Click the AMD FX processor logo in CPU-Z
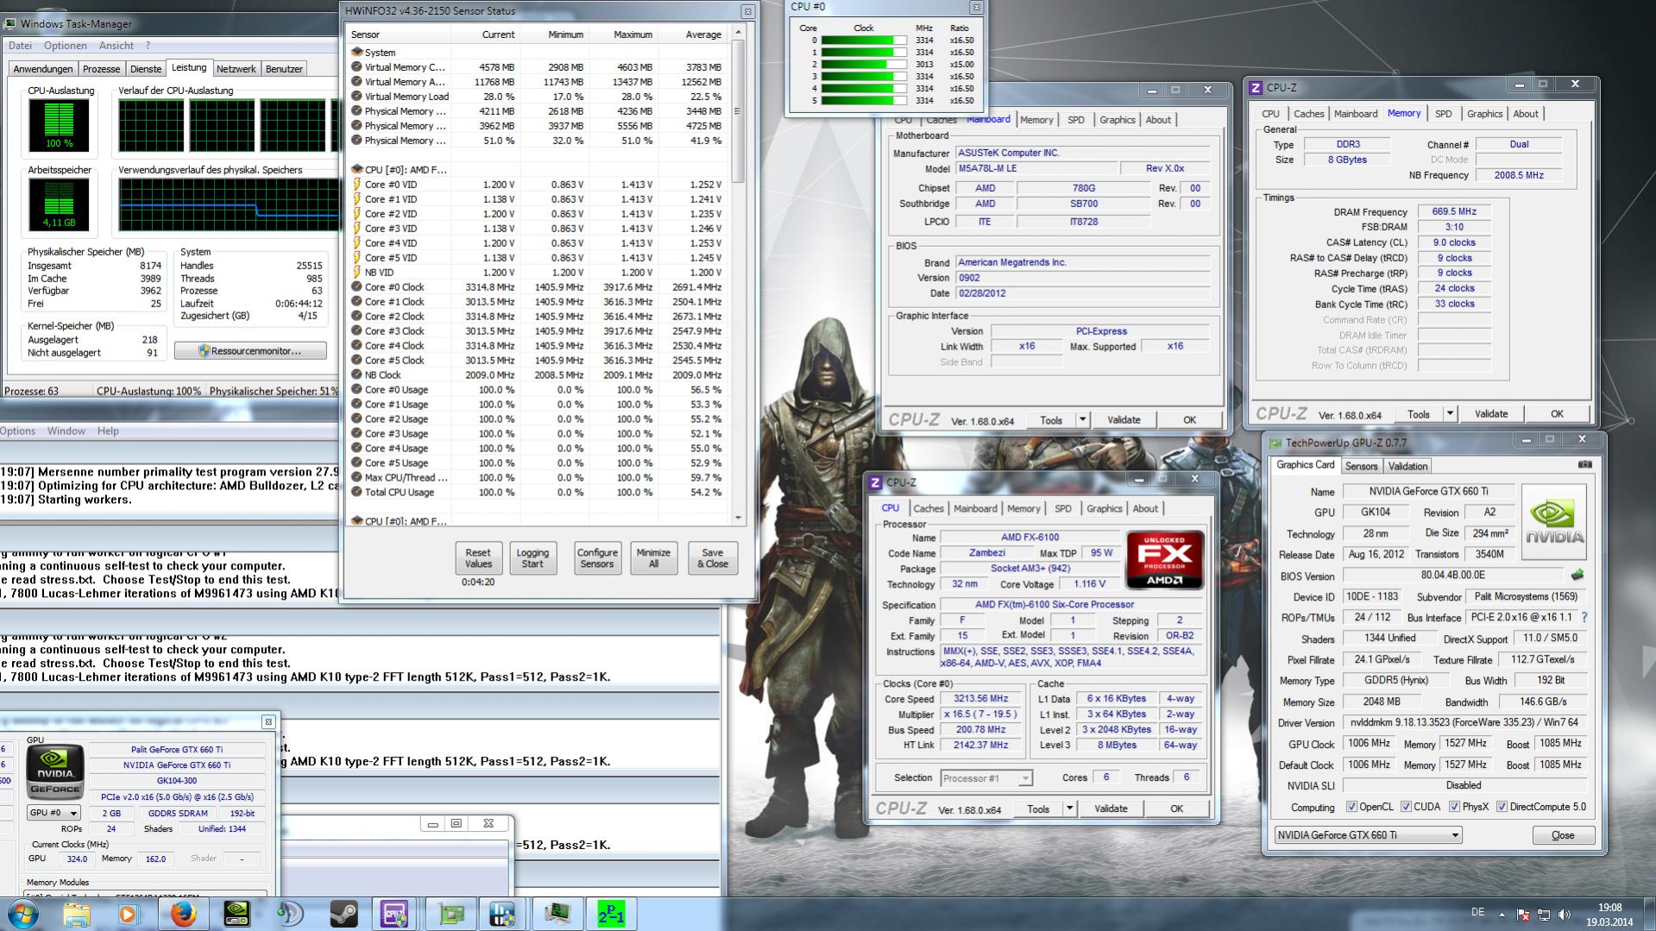Image resolution: width=1656 pixels, height=931 pixels. click(1164, 560)
